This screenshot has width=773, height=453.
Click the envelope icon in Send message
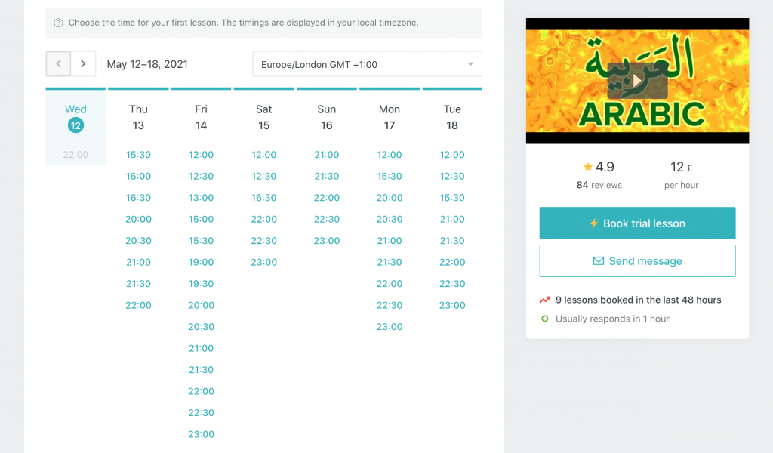click(x=596, y=260)
